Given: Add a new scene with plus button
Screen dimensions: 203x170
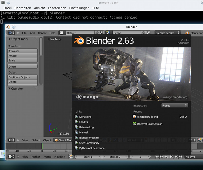Looking at the screenshot, I should pos(144,33).
